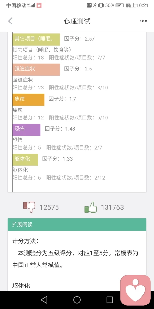Tap the back arrow in header
The height and width of the screenshot is (309, 154).
point(10,21)
